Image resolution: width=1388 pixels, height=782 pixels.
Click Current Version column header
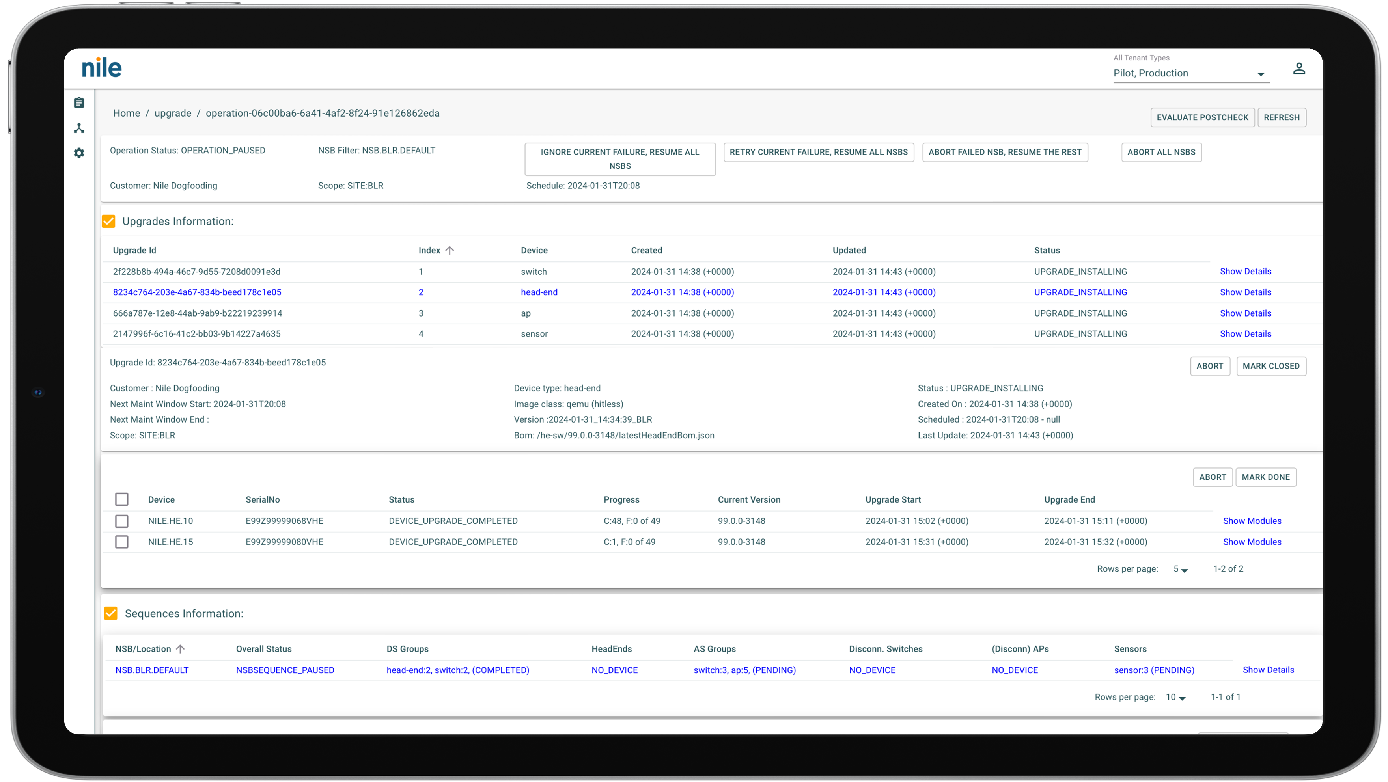pyautogui.click(x=749, y=500)
